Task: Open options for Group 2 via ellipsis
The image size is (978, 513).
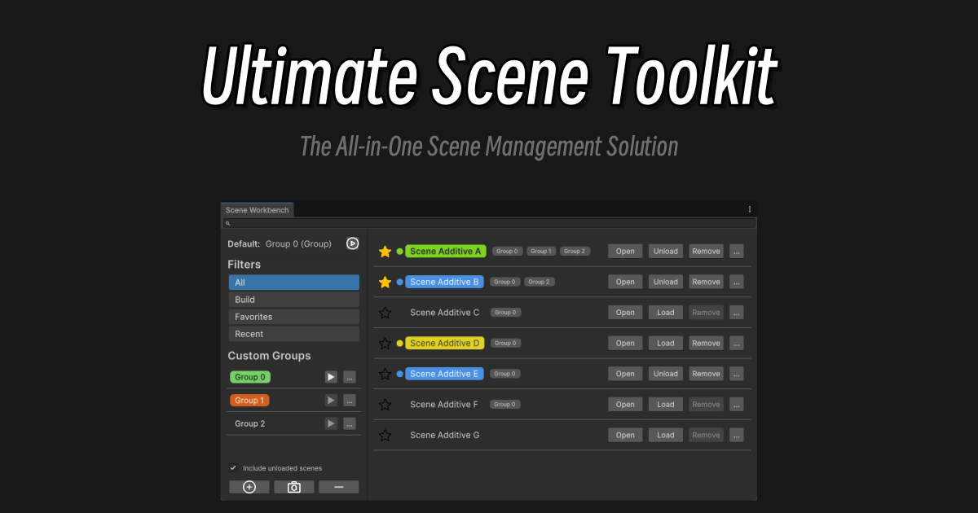Action: (x=350, y=423)
